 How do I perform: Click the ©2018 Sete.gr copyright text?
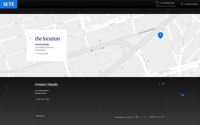(40, 116)
